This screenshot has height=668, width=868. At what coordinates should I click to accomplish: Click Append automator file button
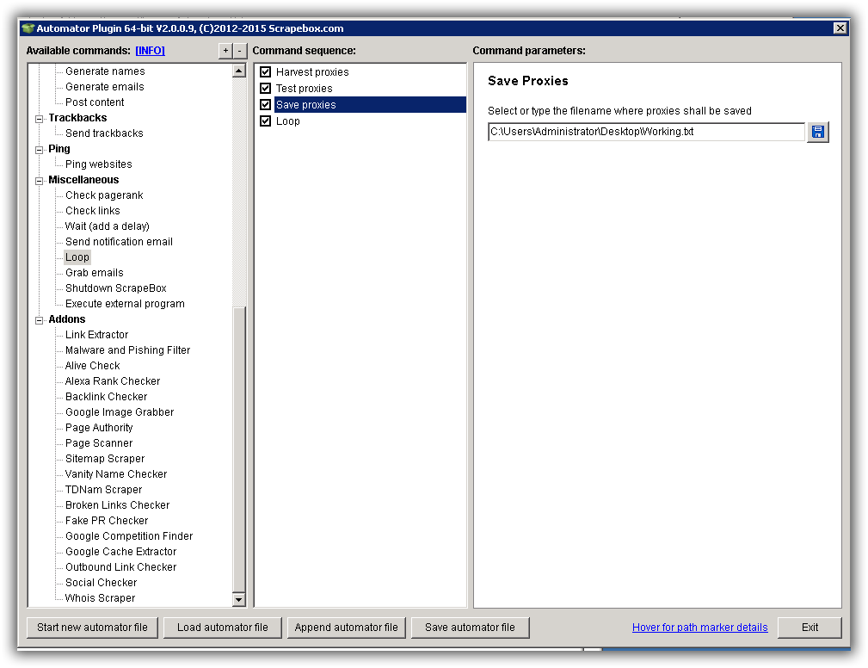tap(347, 628)
